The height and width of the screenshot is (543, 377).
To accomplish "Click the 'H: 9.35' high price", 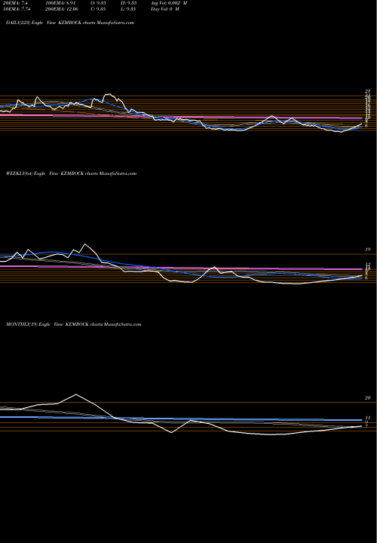I will pos(128,3).
